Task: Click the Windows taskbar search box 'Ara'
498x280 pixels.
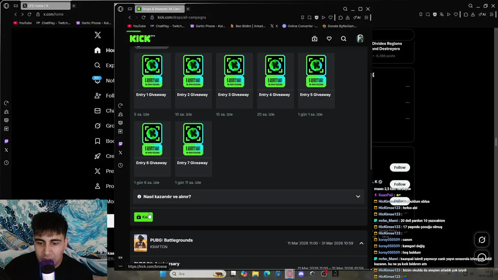Action: coord(198,274)
